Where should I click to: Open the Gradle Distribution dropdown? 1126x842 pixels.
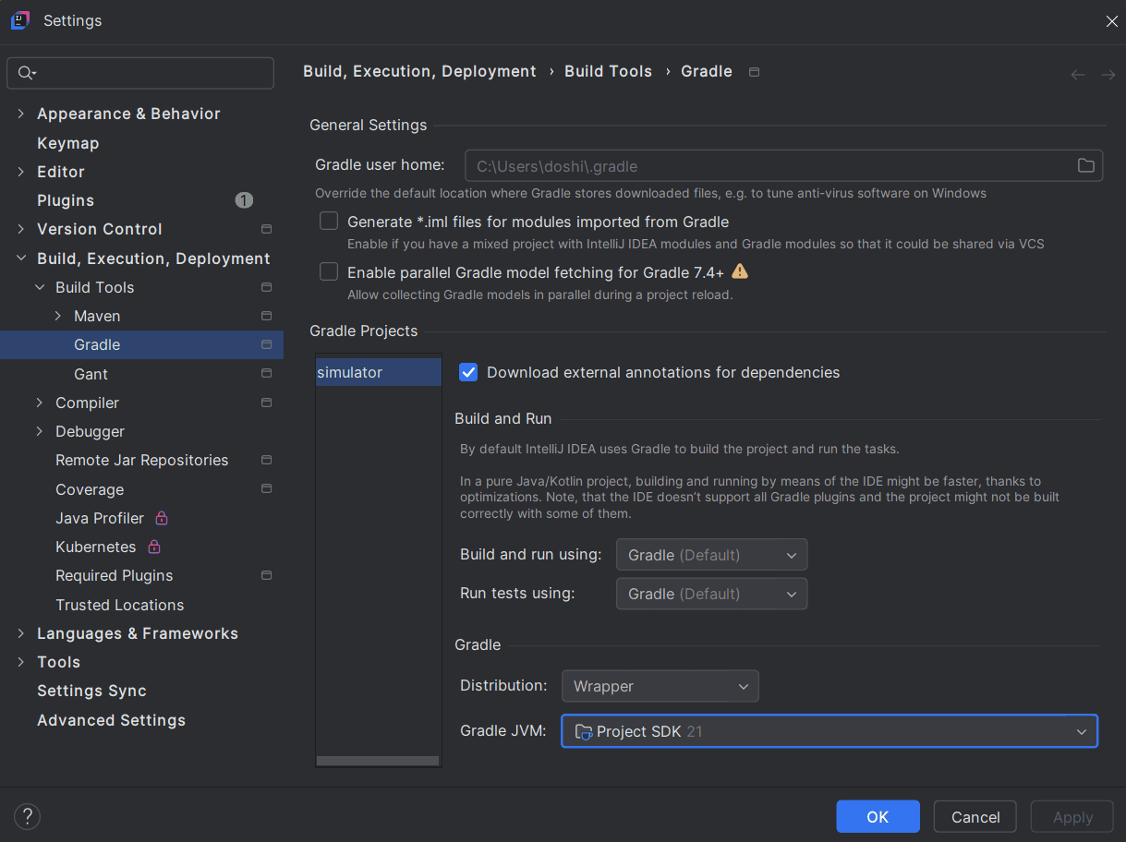tap(660, 686)
